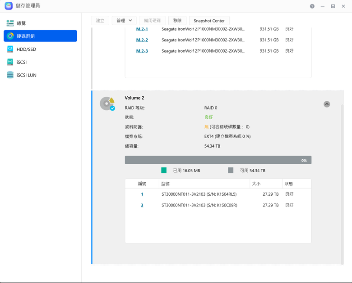352x283 pixels.
Task: Click the 27.29 TB size of drive 1
Action: [x=270, y=194]
